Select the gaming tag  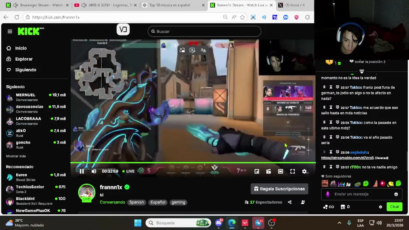click(178, 202)
